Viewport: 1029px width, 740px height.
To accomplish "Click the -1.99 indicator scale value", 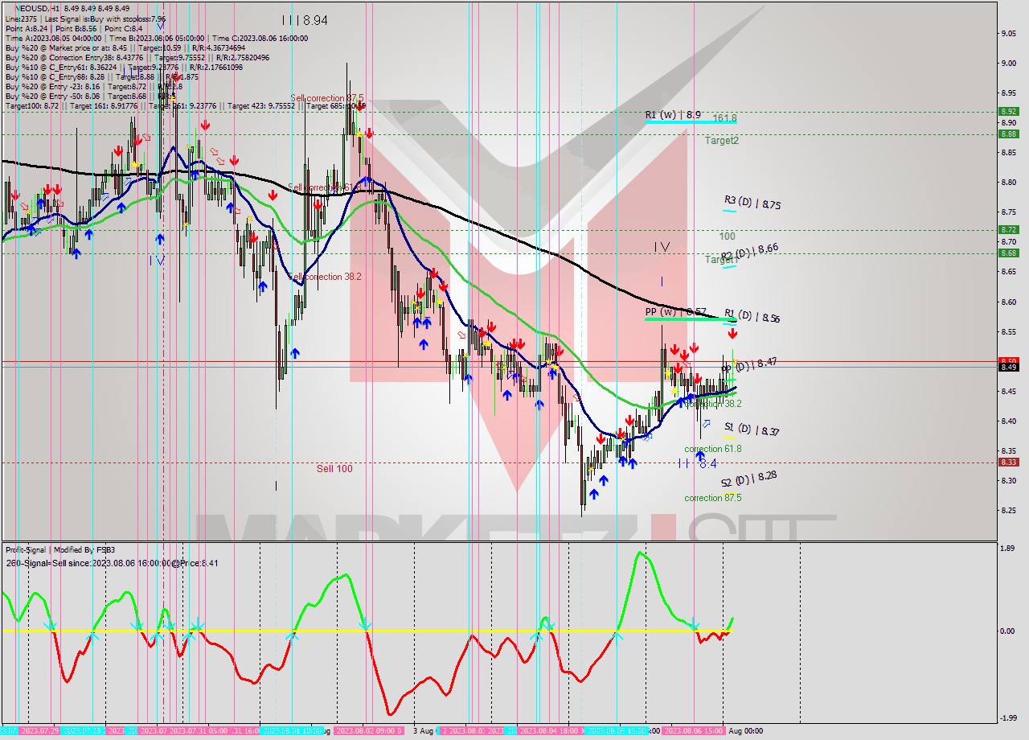I will click(1008, 718).
